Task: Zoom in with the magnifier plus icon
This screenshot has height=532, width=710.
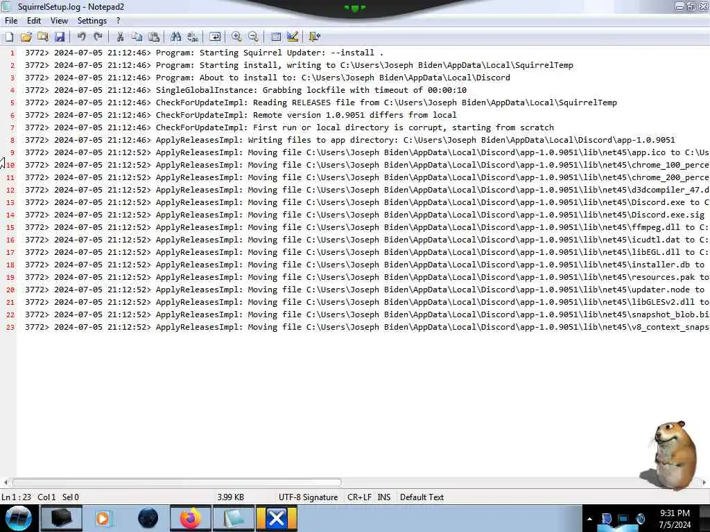Action: pos(236,37)
